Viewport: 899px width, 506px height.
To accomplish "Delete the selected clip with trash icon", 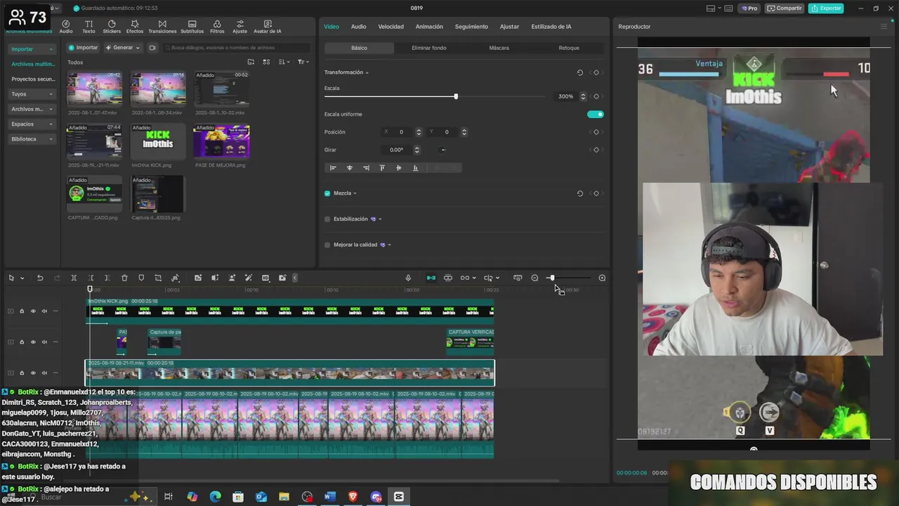I will pyautogui.click(x=124, y=278).
